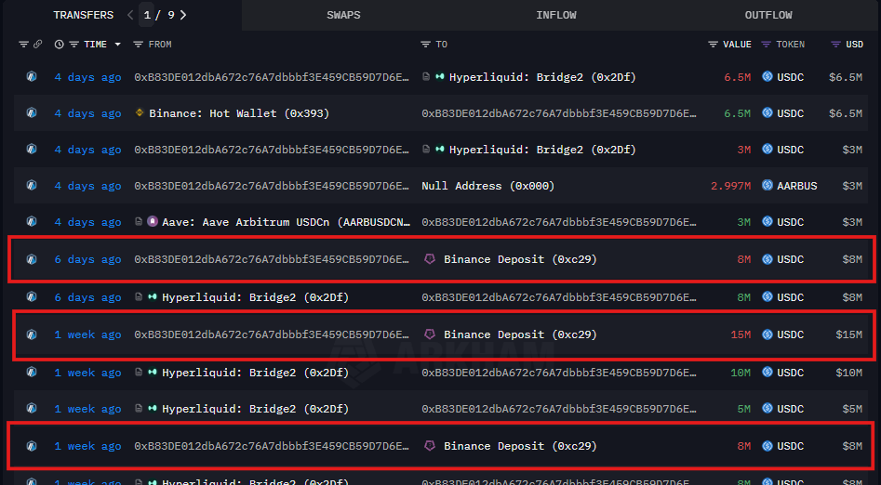Click contract document icon in 6.5M Hyperliquid row

coord(426,76)
